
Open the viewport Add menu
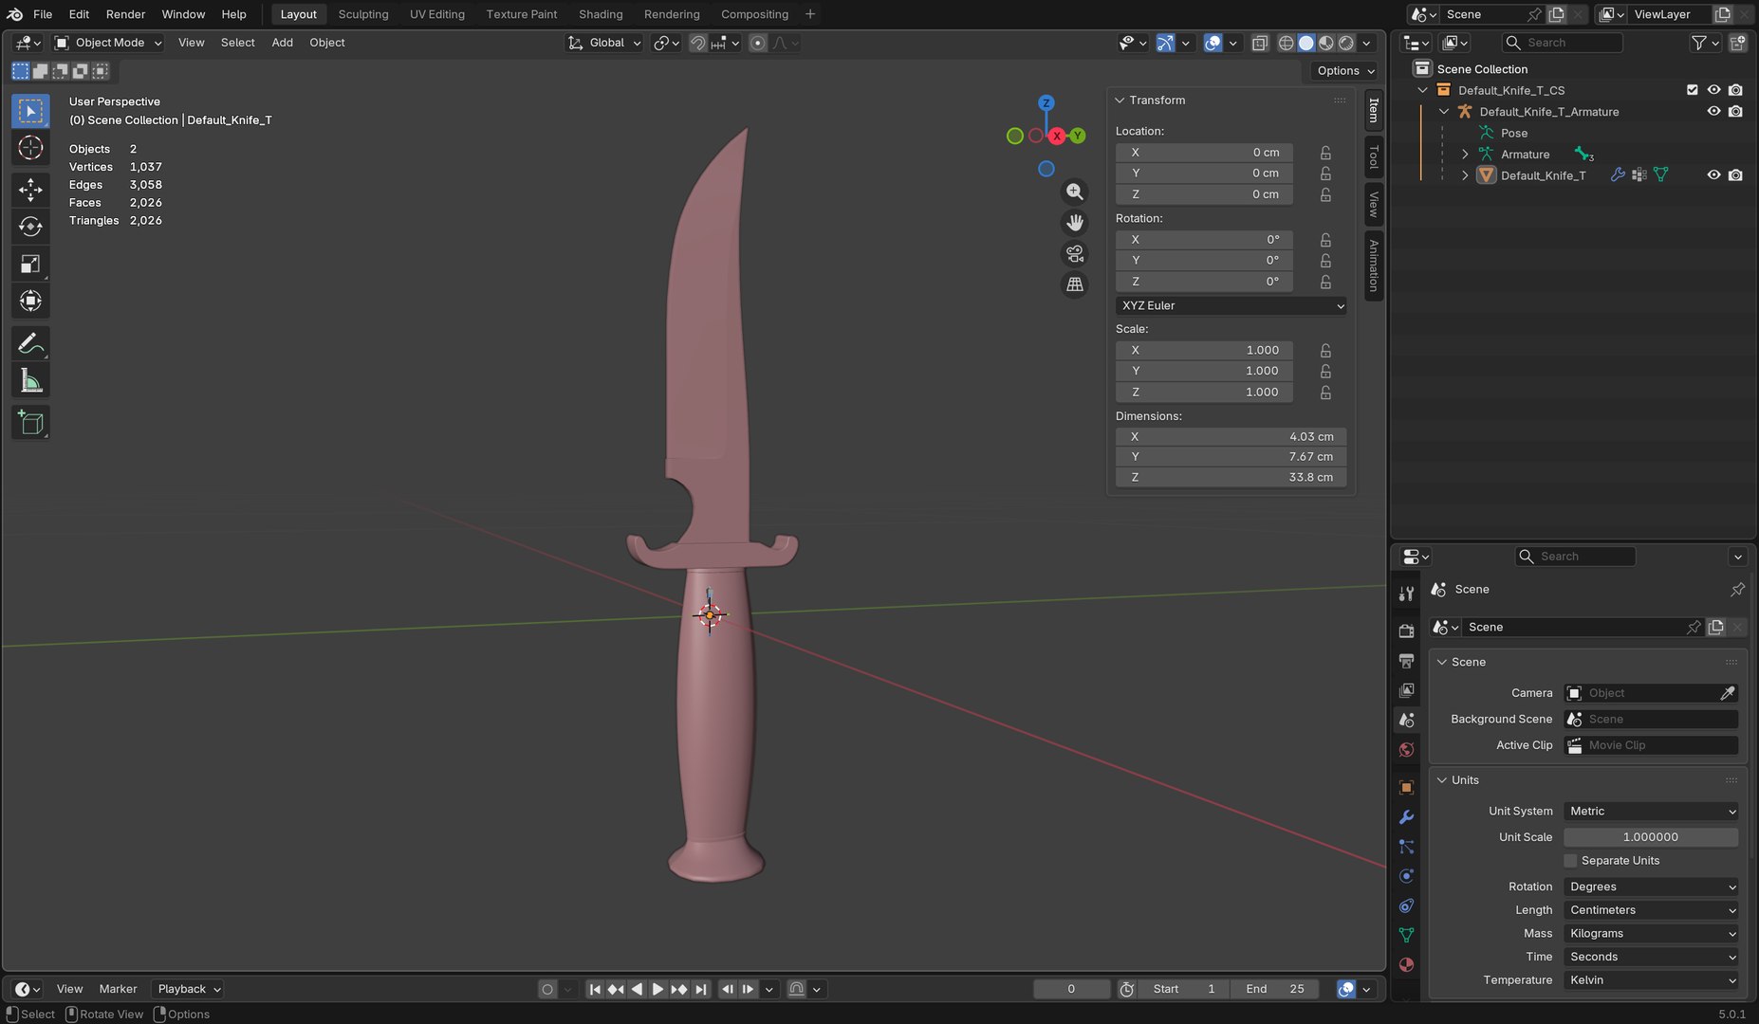coord(282,43)
